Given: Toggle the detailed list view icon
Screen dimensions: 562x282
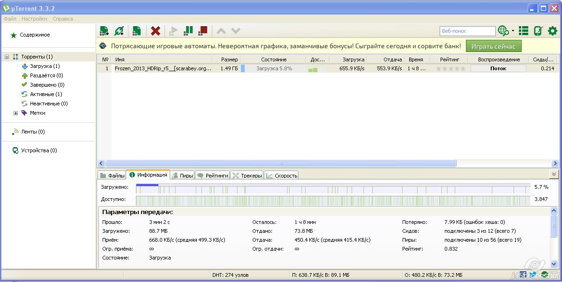Looking at the screenshot, I should click(x=524, y=31).
